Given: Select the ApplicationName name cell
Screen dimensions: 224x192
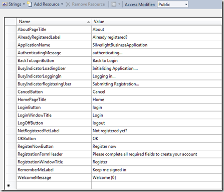Looking at the screenshot, I should (x=54, y=45).
